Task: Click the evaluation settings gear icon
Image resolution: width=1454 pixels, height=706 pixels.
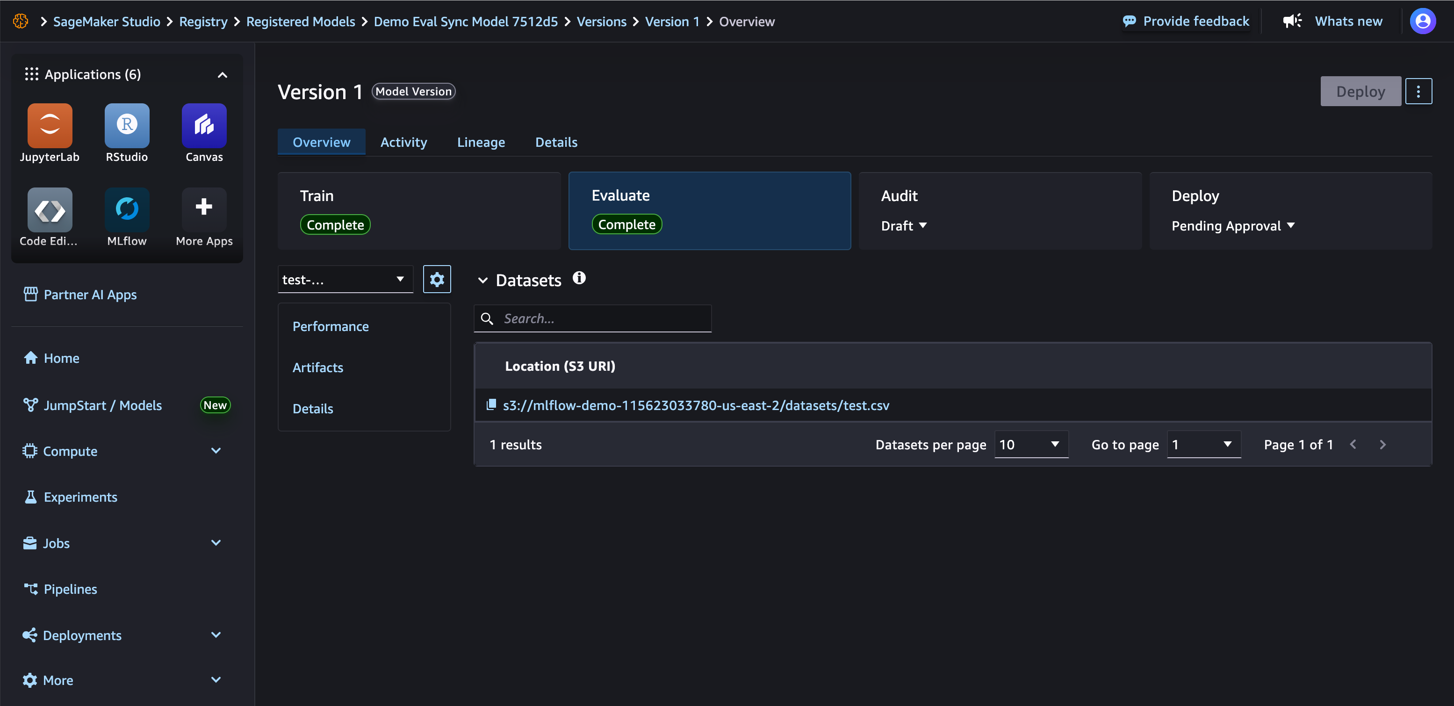Action: click(x=437, y=279)
